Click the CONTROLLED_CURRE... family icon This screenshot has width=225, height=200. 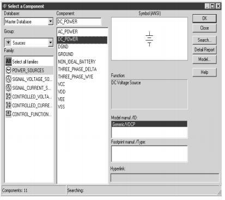[x=8, y=105]
